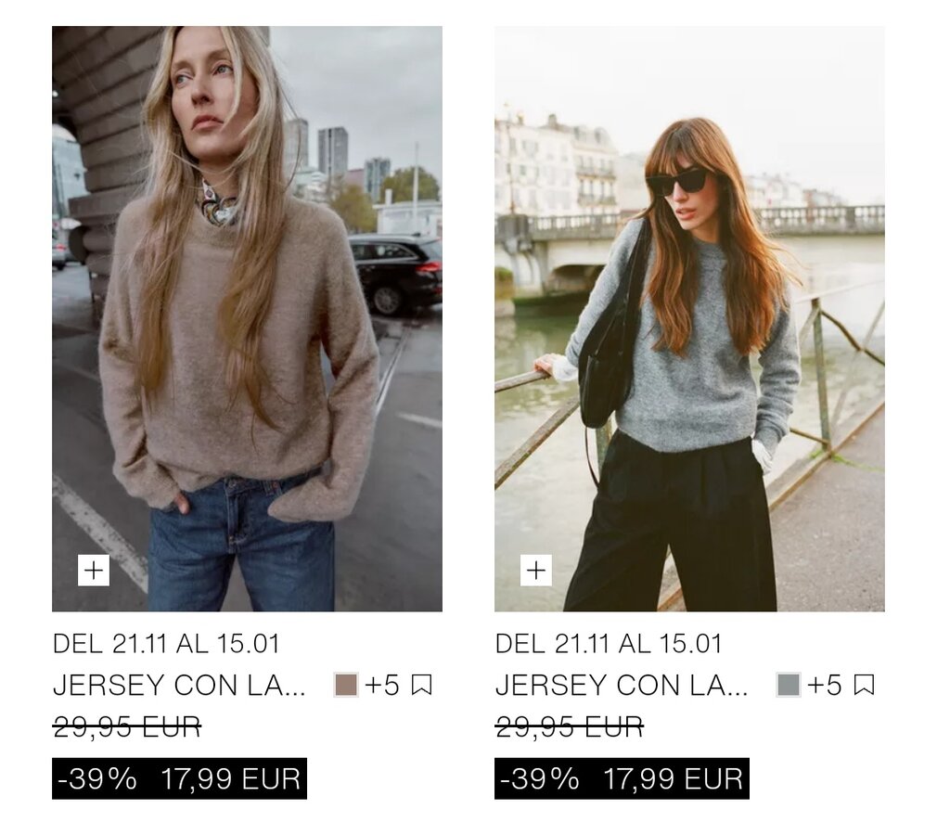Click the right -39% 17,99 EUR price tag
Screen dimensions: 937x835
pos(623,778)
